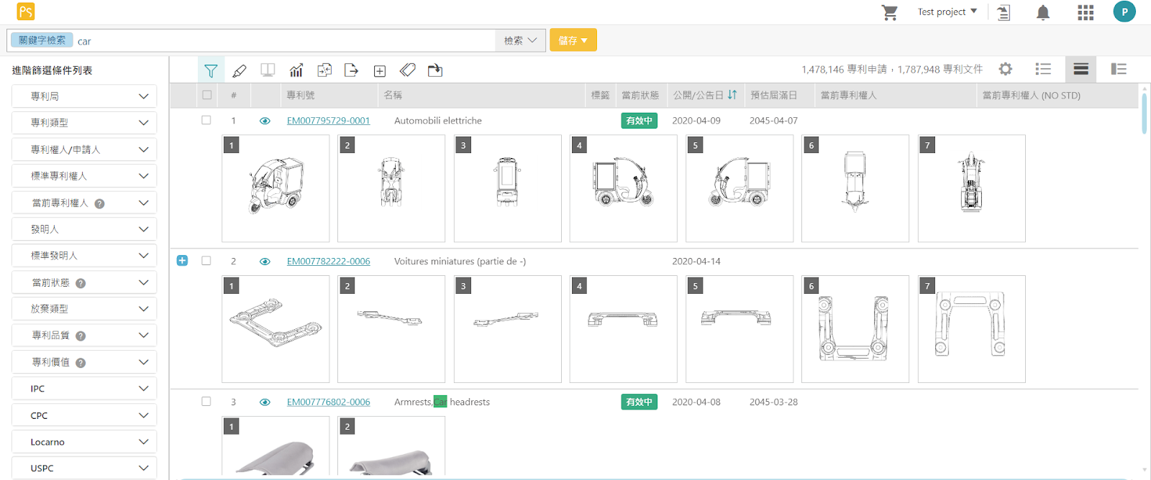Viewport: 1151px width, 480px height.
Task: Click the 儲存 save button
Action: coord(573,40)
